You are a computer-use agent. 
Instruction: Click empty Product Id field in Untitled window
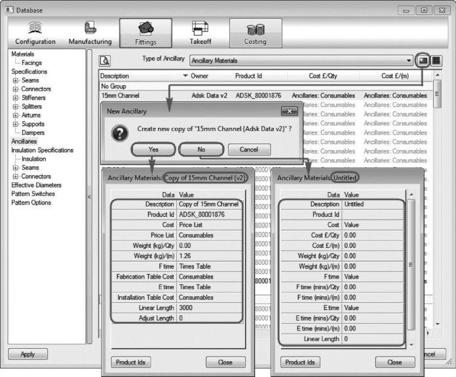tap(373, 214)
